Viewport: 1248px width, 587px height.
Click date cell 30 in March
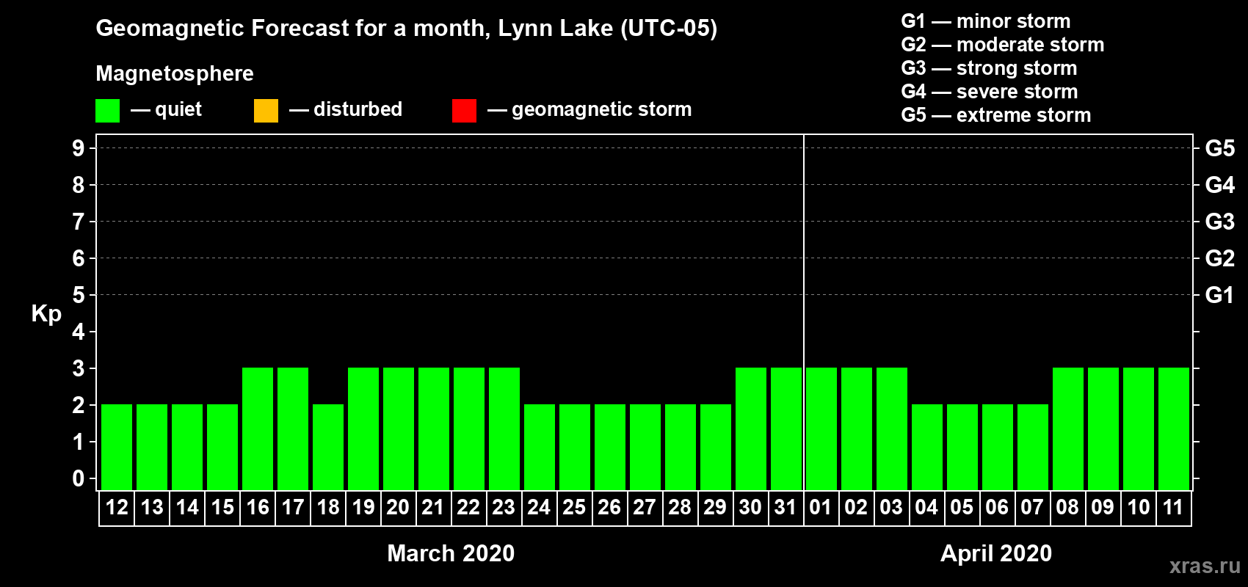tap(751, 508)
